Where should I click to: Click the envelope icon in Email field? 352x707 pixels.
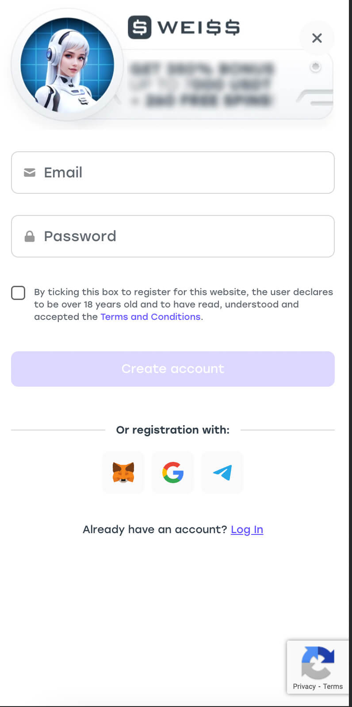[30, 173]
